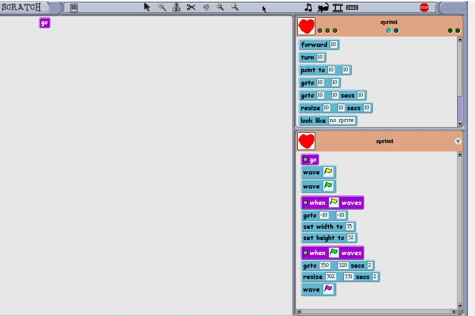Toggle the leftmost olive dot on sprite1 panel

coord(320,30)
